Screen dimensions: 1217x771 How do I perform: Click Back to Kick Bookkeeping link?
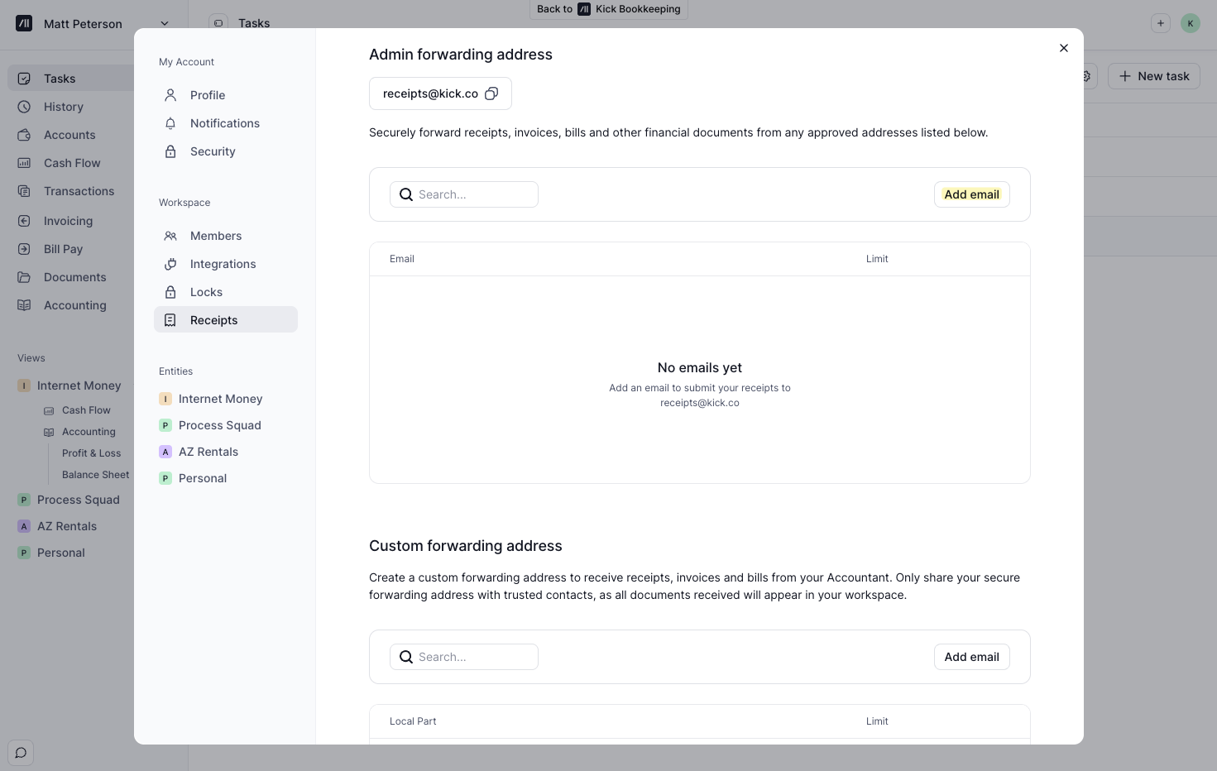coord(608,9)
